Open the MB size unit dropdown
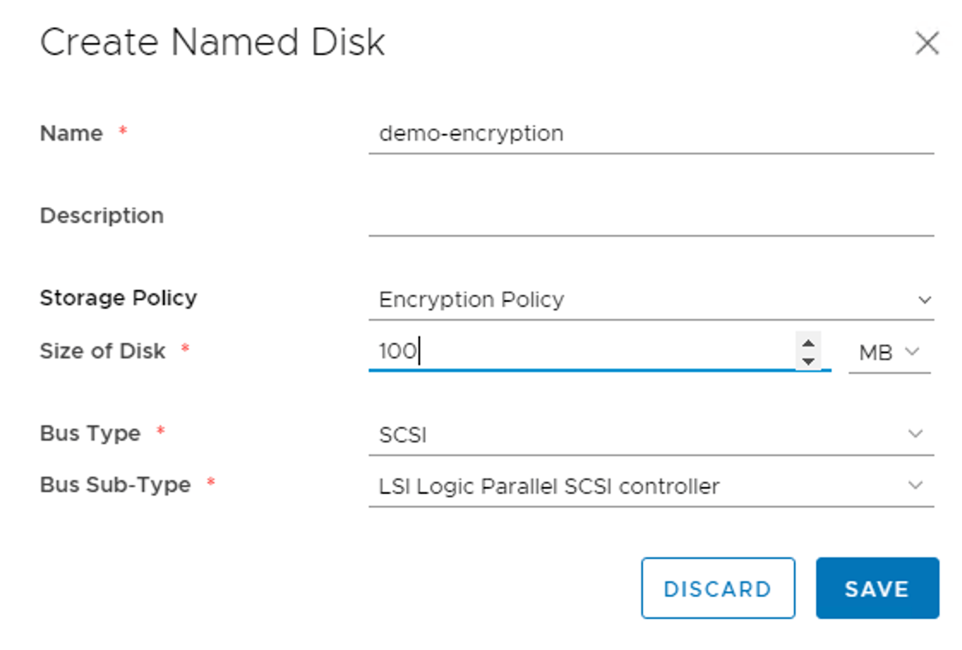The height and width of the screenshot is (650, 962). 889,352
